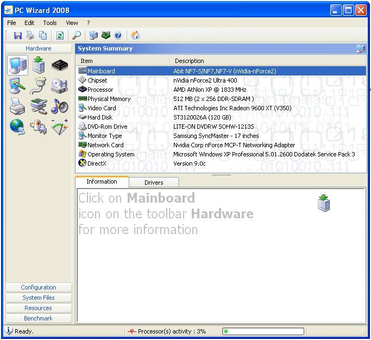Image resolution: width=371 pixels, height=340 pixels.
Task: Open the Multimedia speaker icon
Action: 60,106
